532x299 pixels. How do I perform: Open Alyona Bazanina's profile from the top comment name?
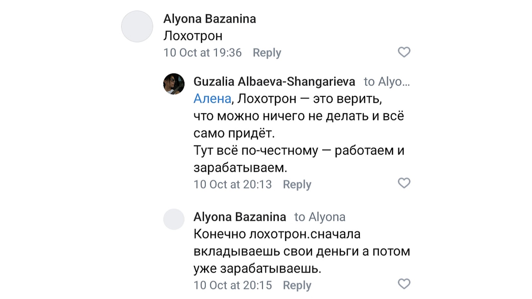pyautogui.click(x=209, y=19)
